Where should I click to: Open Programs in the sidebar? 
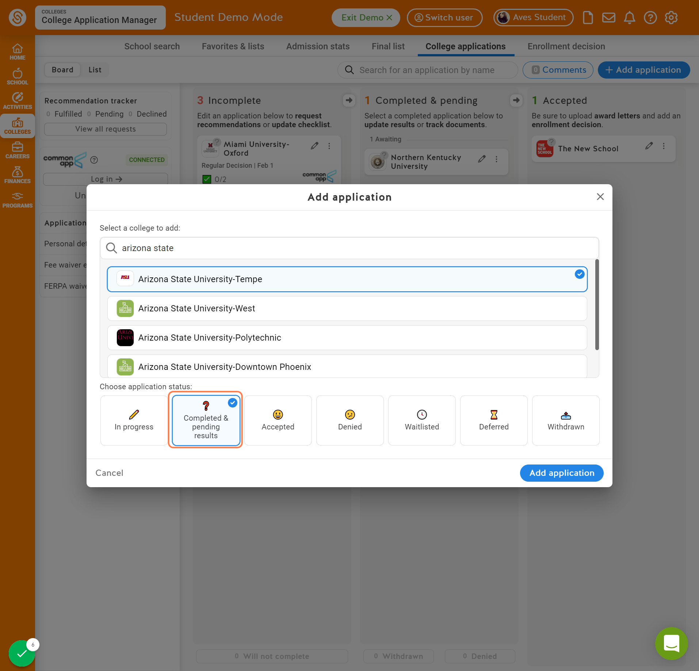[x=17, y=200]
